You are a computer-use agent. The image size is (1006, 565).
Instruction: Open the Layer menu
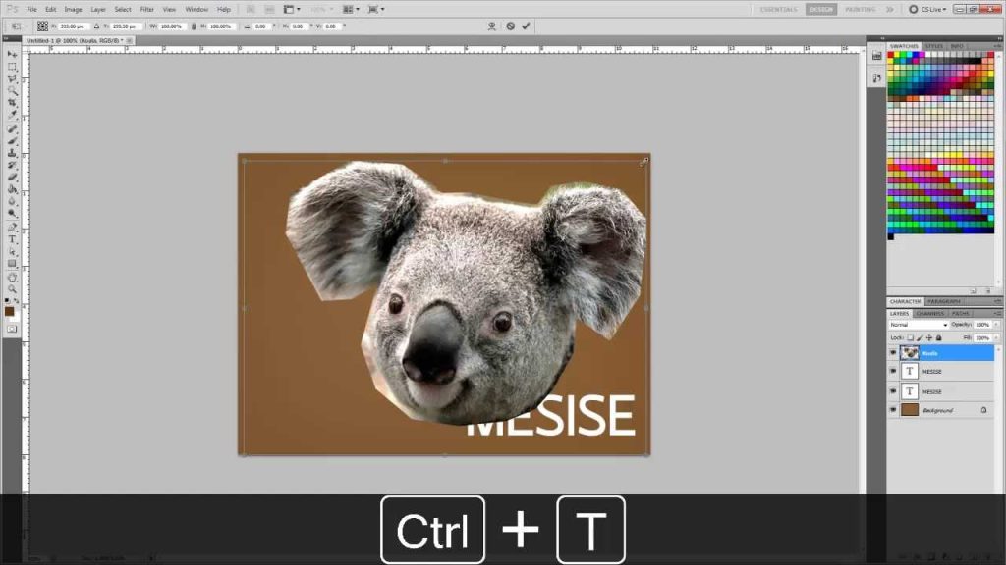97,10
